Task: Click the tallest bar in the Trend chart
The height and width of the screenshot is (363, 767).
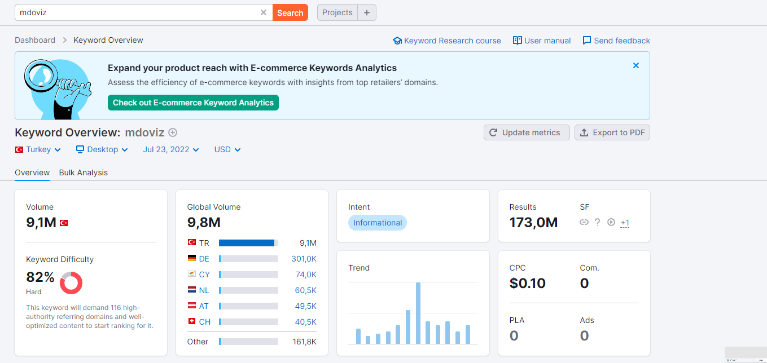Action: point(418,313)
